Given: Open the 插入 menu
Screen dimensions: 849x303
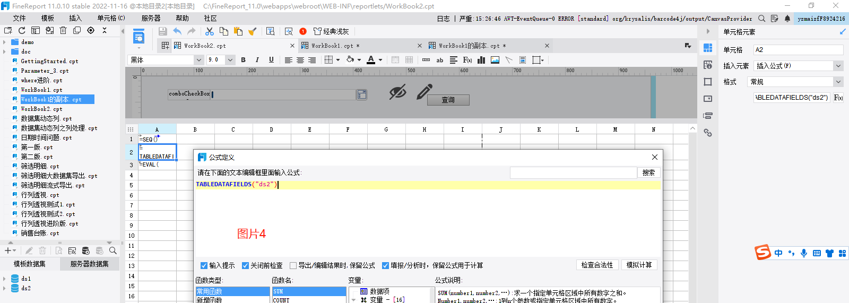Looking at the screenshot, I should pyautogui.click(x=75, y=18).
